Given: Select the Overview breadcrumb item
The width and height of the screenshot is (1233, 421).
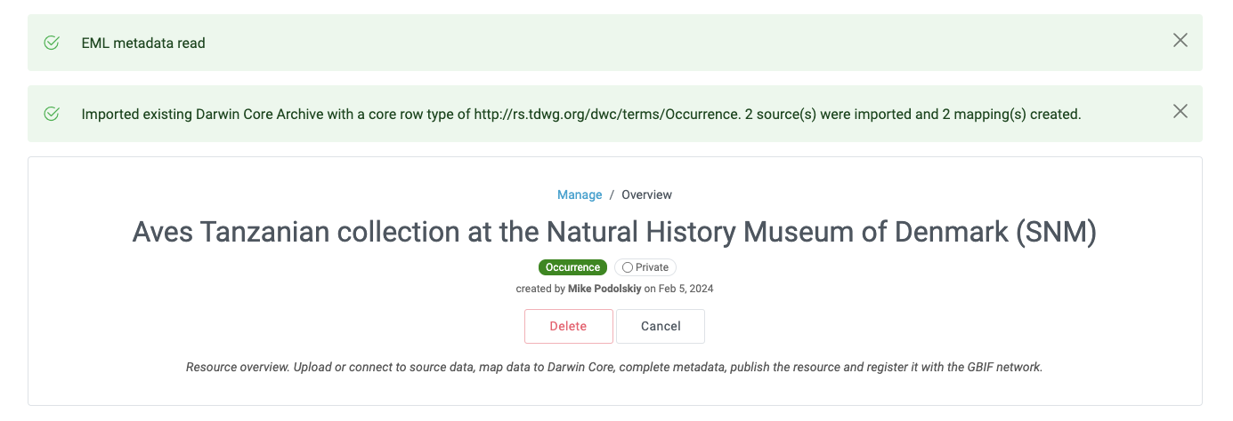Looking at the screenshot, I should pyautogui.click(x=646, y=195).
